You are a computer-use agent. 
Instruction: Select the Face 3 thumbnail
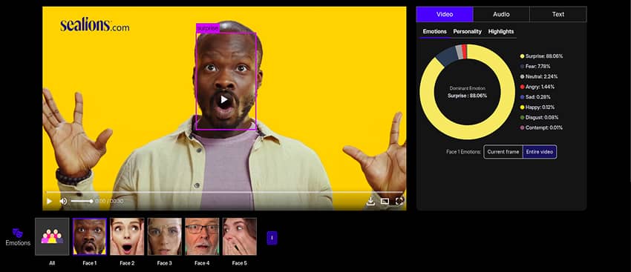pos(165,236)
